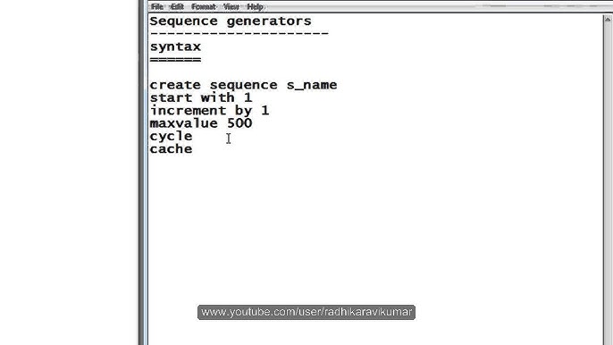Viewport: 613px width, 345px height.
Task: Open the View menu
Action: 231,6
